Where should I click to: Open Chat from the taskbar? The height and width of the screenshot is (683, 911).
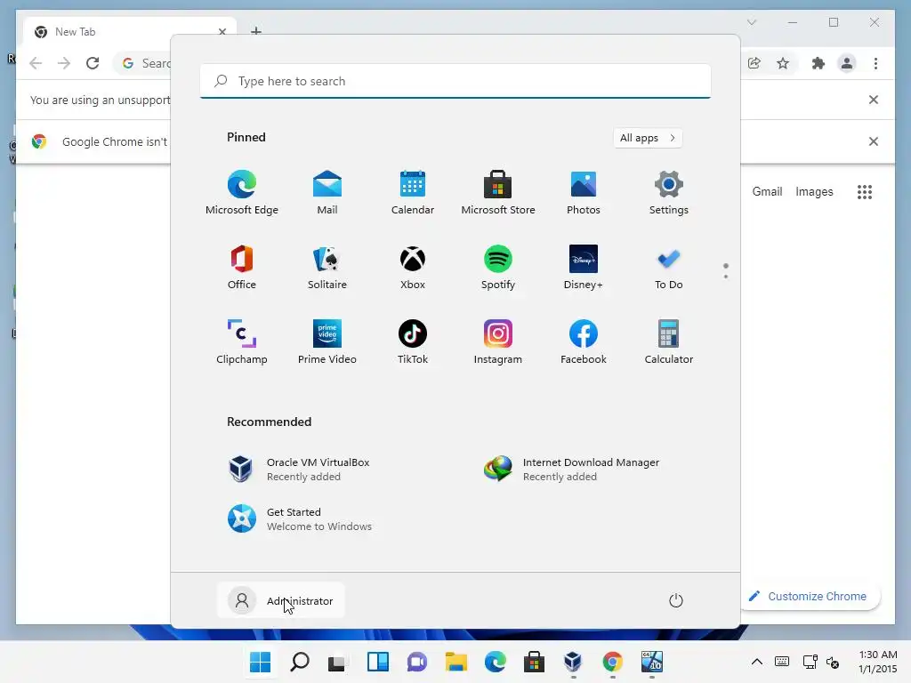(416, 662)
